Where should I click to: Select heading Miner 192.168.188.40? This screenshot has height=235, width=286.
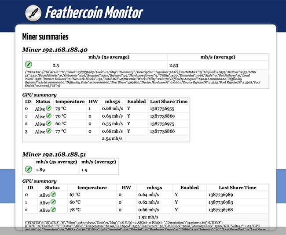(x=55, y=50)
